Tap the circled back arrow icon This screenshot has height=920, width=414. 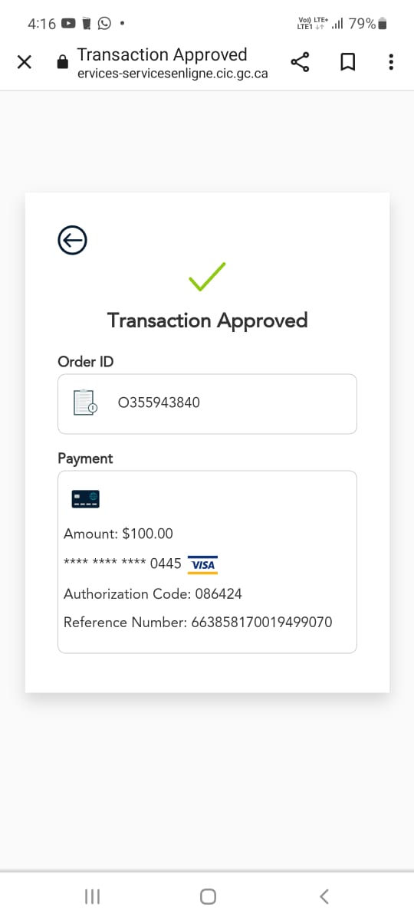click(72, 241)
